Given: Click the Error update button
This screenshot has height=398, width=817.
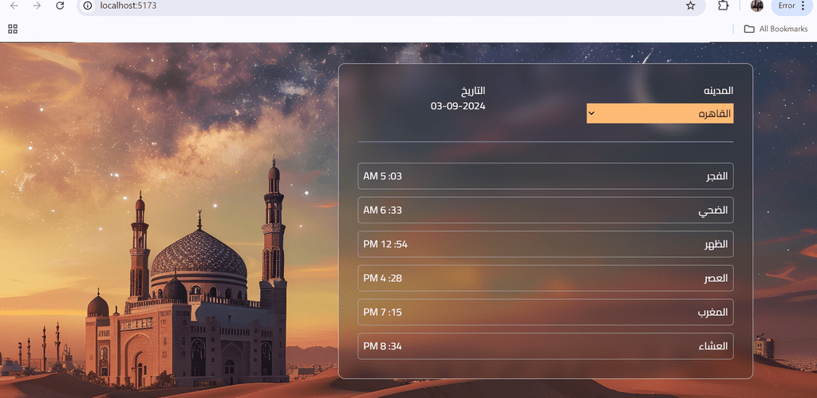Looking at the screenshot, I should [x=787, y=6].
